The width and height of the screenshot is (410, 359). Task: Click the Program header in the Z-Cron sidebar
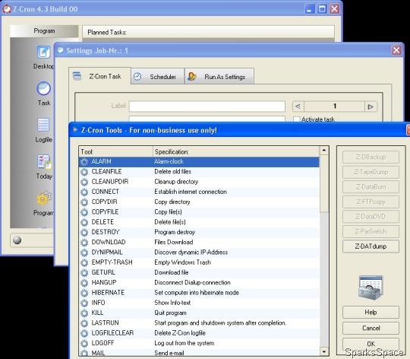coord(44,31)
